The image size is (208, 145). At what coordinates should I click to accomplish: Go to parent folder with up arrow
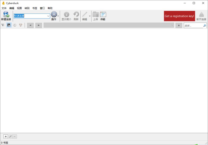tap(179, 25)
